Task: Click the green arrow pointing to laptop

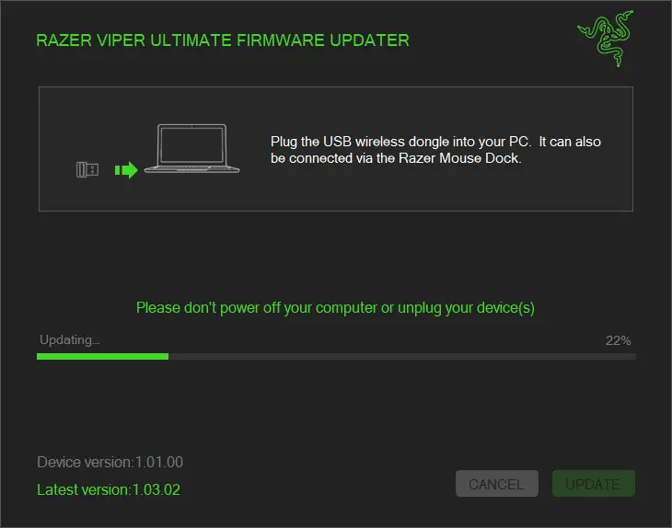Action: 126,170
